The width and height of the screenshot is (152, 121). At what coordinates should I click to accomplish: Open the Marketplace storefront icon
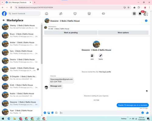[89, 14]
